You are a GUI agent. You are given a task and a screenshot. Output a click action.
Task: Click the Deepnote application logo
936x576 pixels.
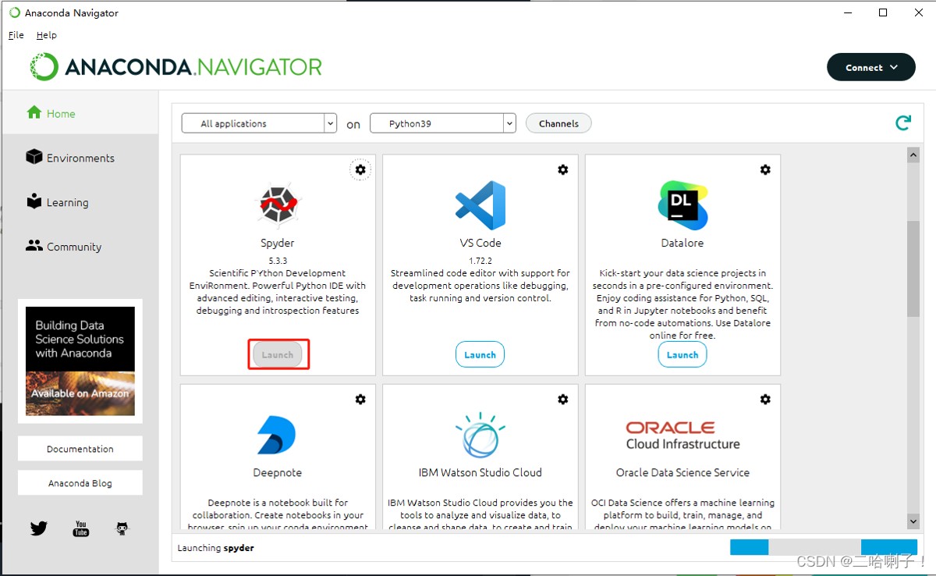click(x=276, y=435)
